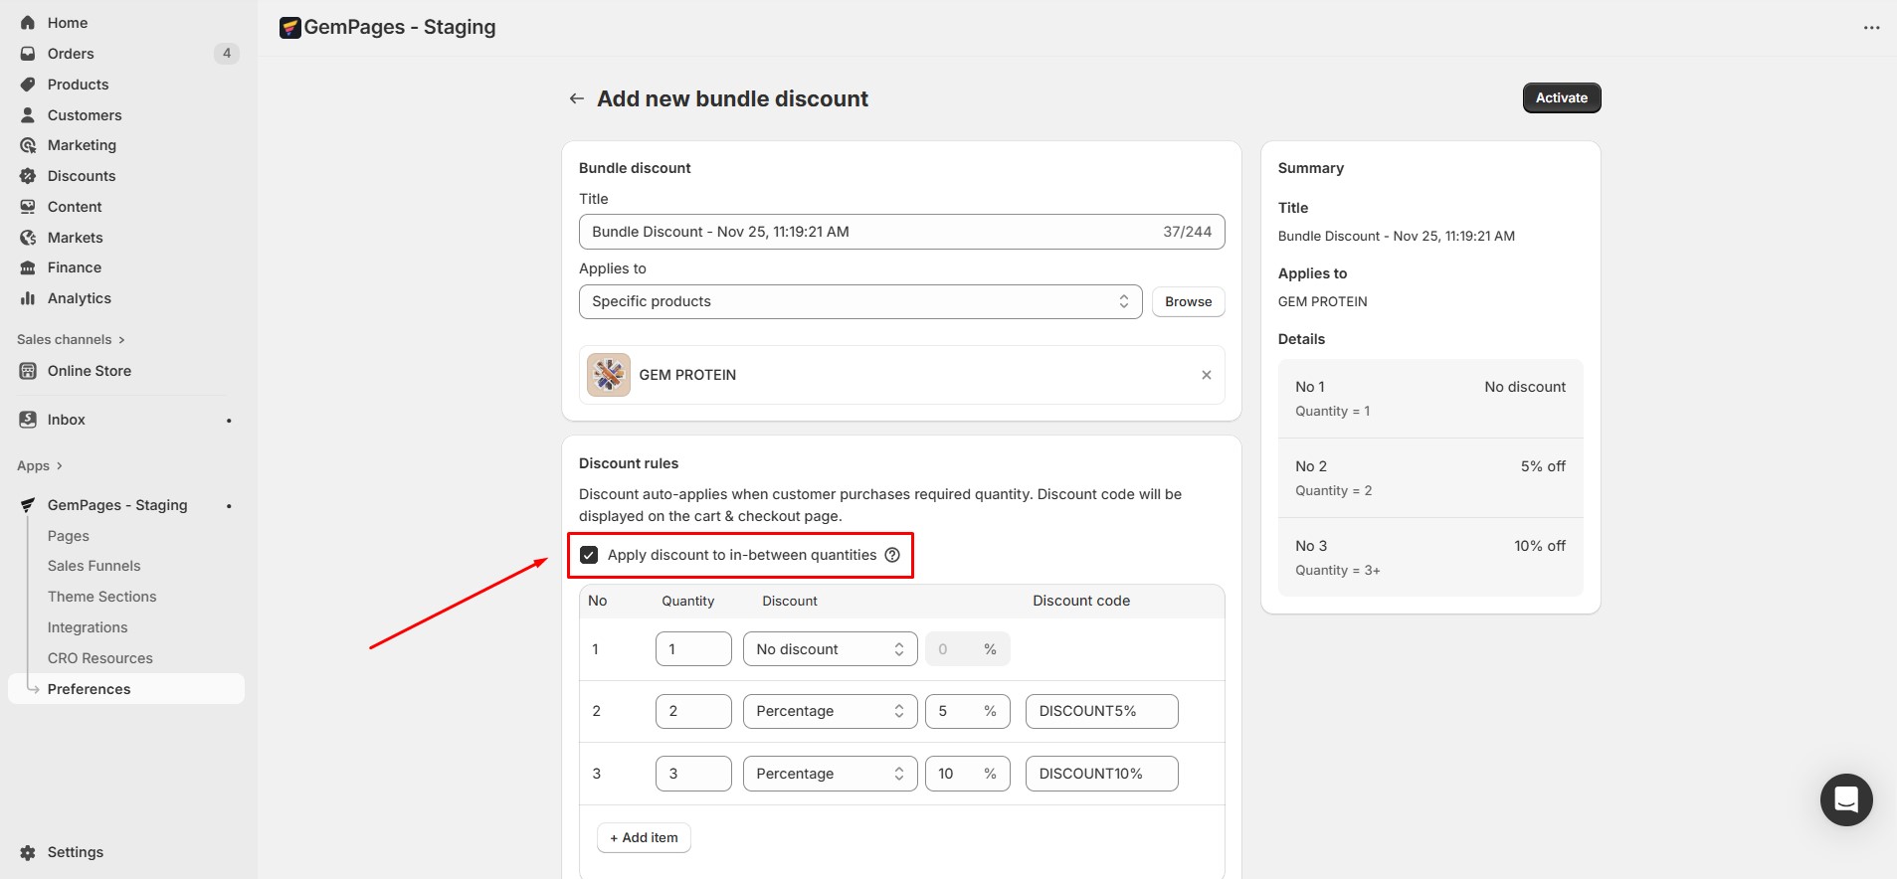
Task: Expand the Sales channels section
Action: pos(71,339)
